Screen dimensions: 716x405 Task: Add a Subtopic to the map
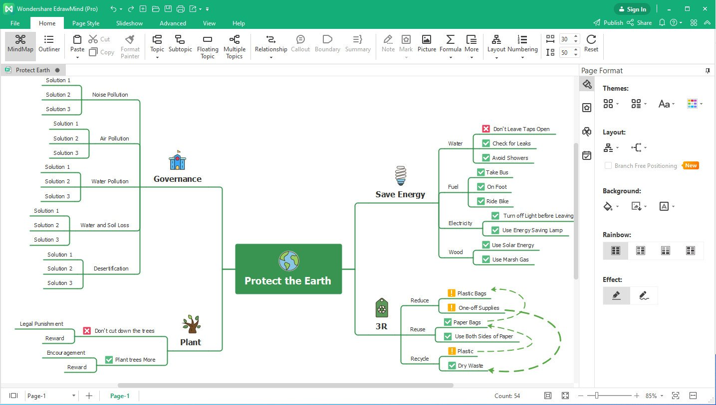point(180,43)
